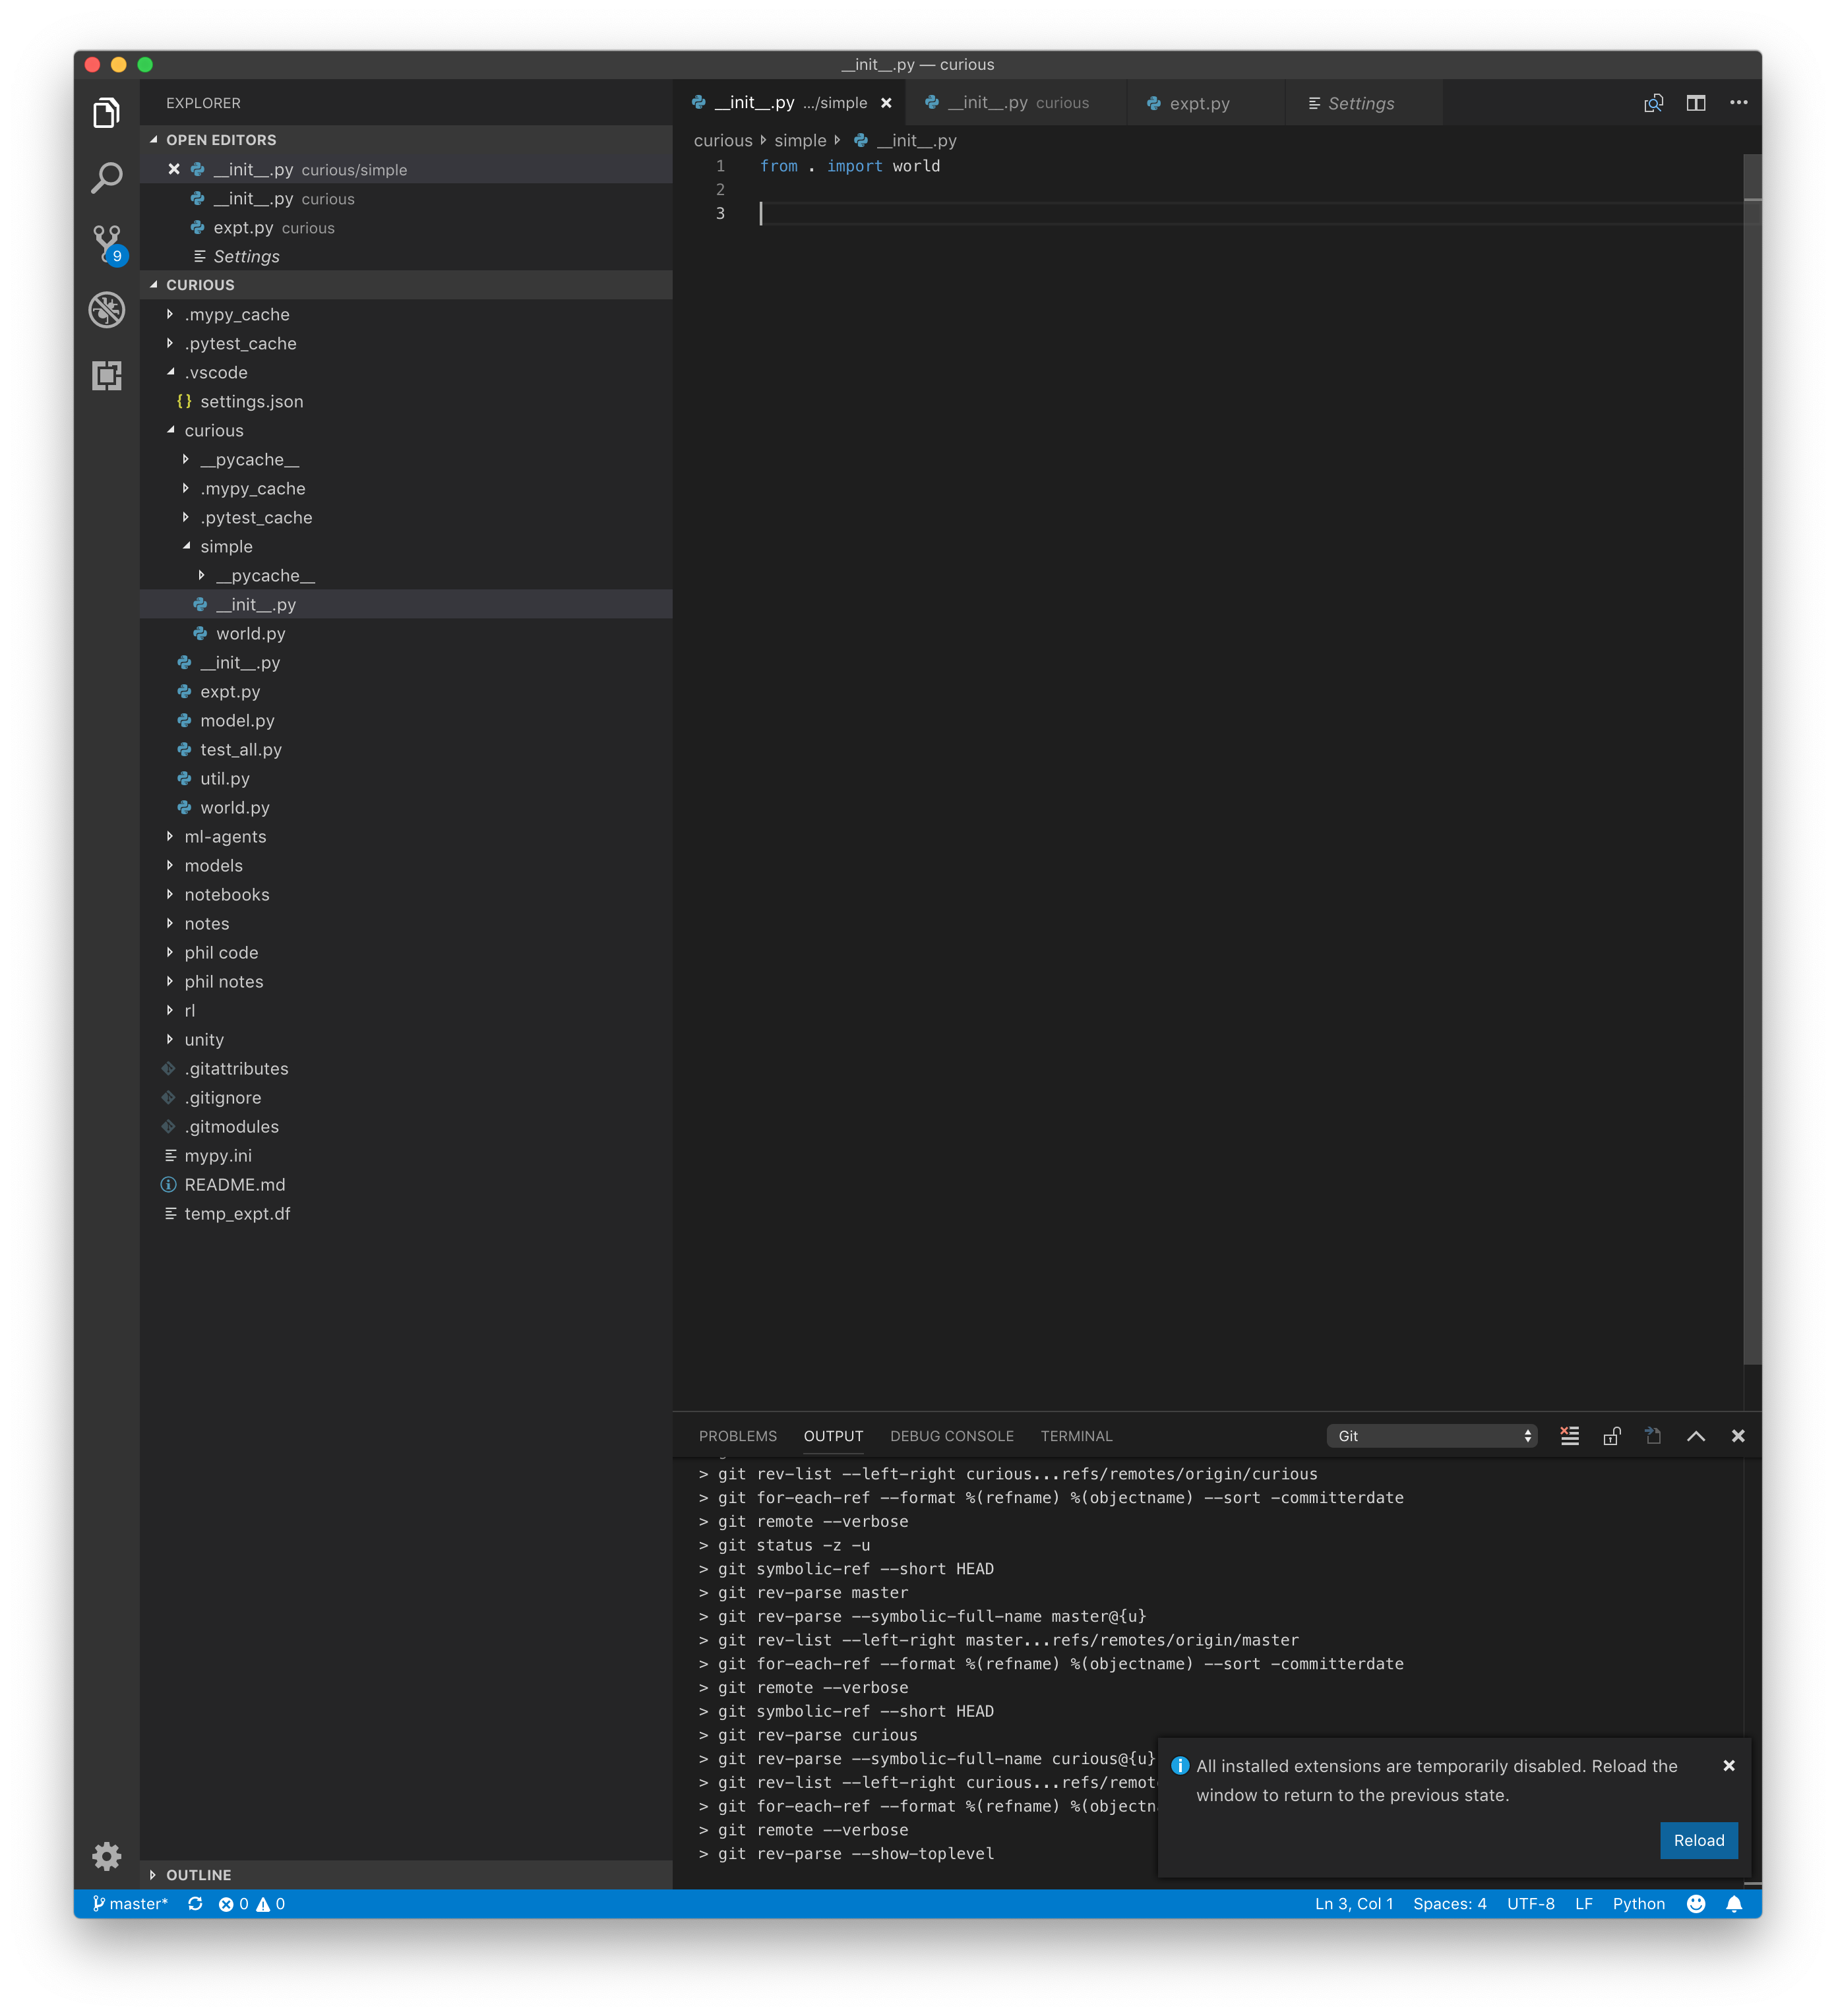Open the feedback smiley in the status bar
Screen dimensions: 1836x2016
[1696, 1903]
